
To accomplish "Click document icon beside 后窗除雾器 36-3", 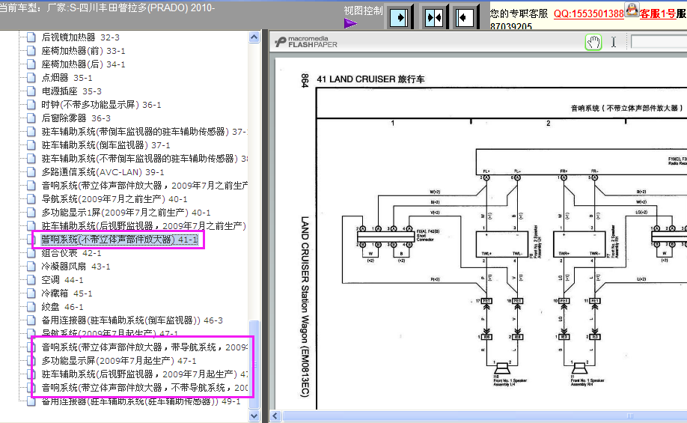I will (31, 118).
